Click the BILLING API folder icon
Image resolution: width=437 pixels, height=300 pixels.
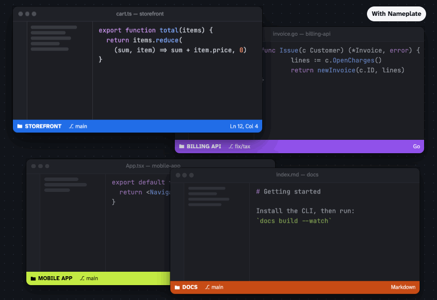tap(182, 146)
